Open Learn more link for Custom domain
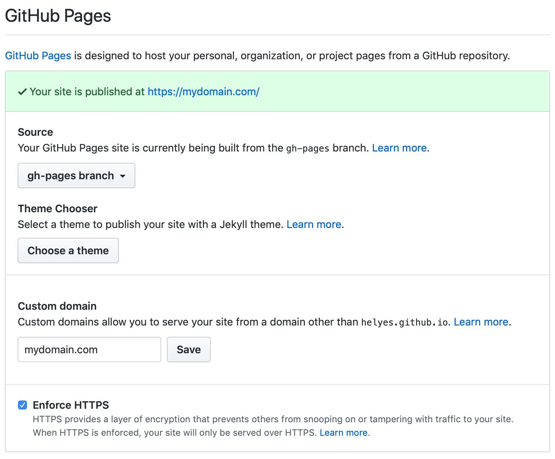555x459 pixels. tap(481, 322)
